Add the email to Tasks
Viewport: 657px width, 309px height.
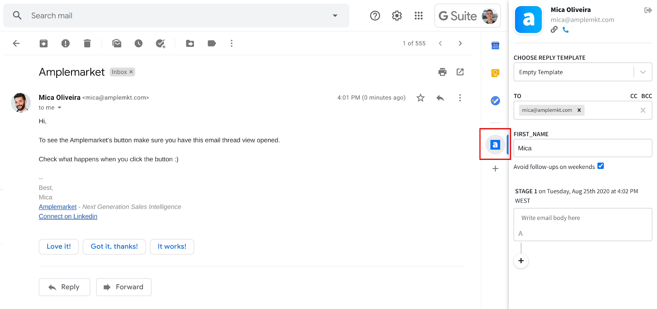(161, 43)
